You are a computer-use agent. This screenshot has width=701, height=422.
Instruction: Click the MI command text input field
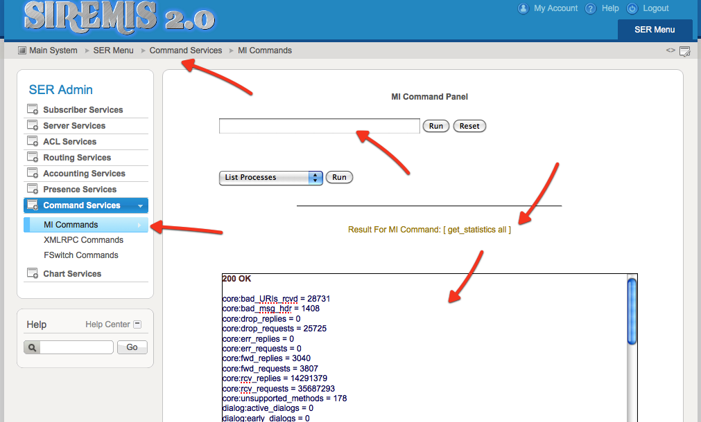point(319,126)
